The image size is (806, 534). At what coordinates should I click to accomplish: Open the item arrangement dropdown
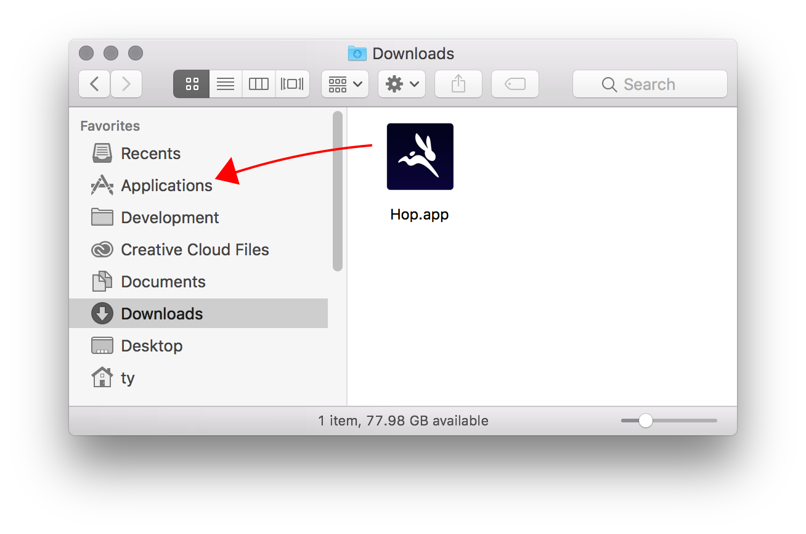[345, 84]
